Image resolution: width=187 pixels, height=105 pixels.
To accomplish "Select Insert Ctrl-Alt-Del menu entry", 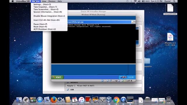I will pos(49,20).
